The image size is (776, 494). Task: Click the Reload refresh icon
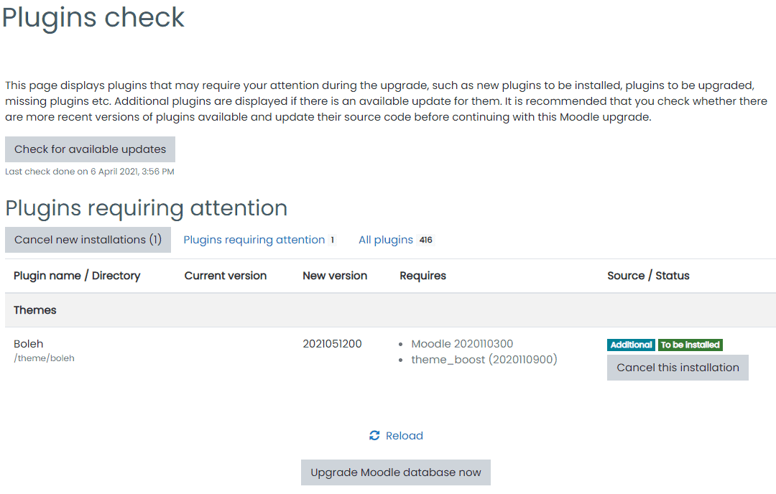click(374, 435)
